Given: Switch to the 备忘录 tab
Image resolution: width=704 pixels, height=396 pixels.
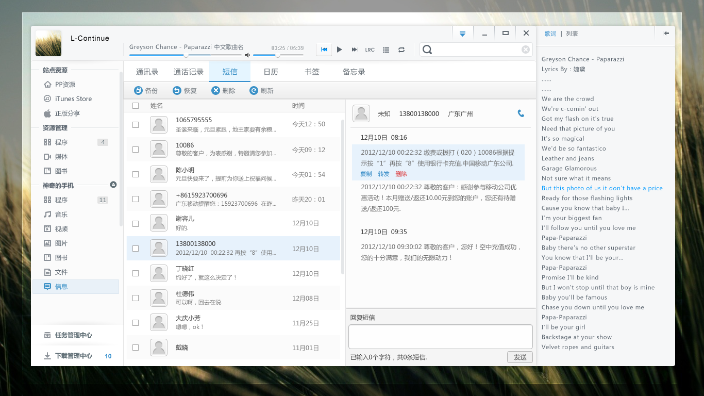Looking at the screenshot, I should tap(354, 72).
